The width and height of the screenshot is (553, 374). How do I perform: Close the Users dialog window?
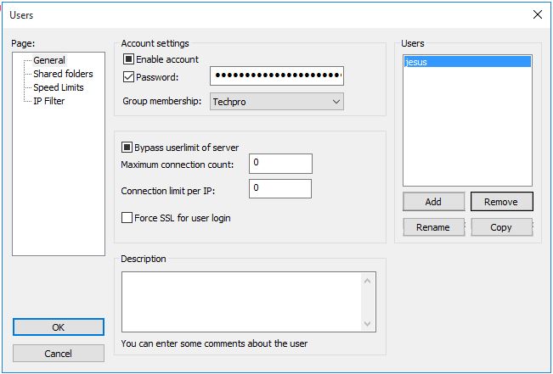click(x=538, y=14)
